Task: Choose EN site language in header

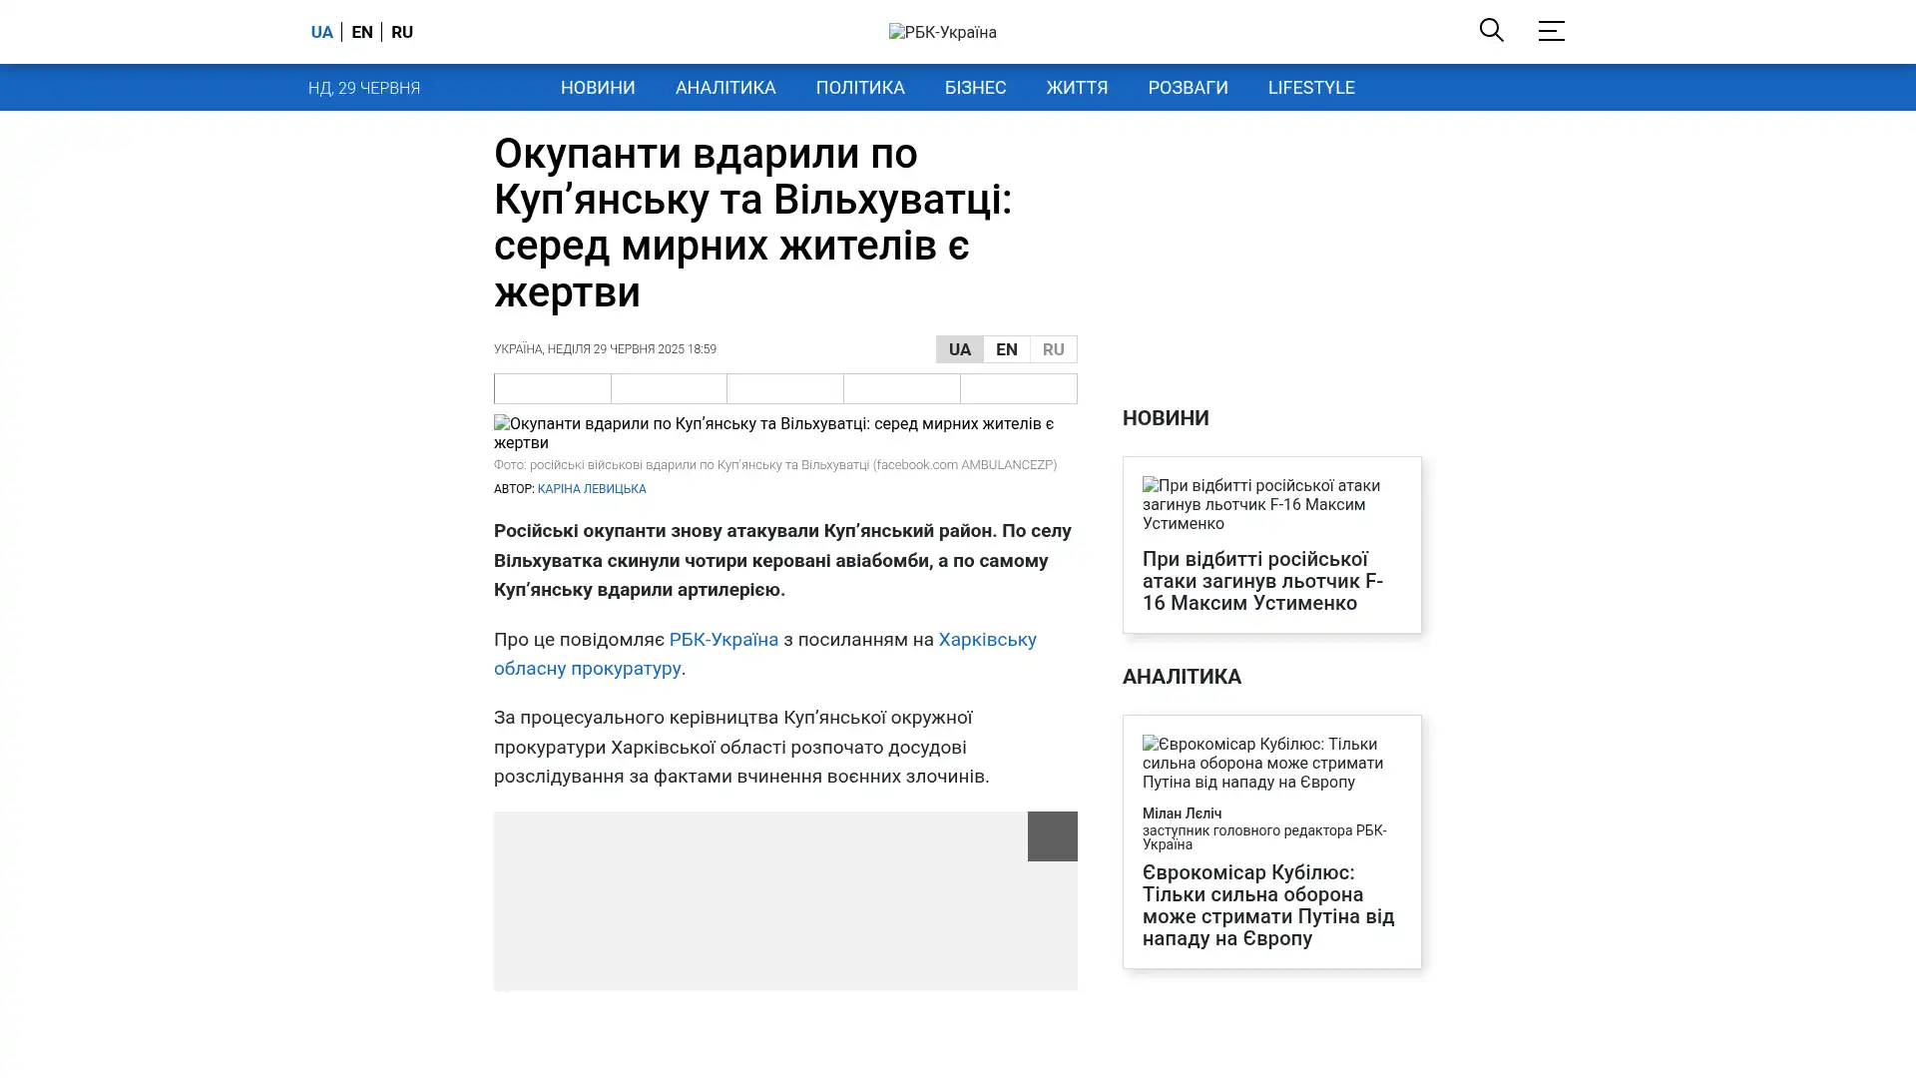Action: click(362, 32)
